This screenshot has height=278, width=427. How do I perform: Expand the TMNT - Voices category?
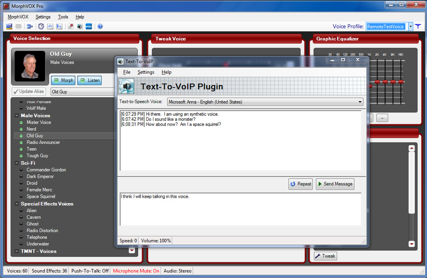click(16, 251)
